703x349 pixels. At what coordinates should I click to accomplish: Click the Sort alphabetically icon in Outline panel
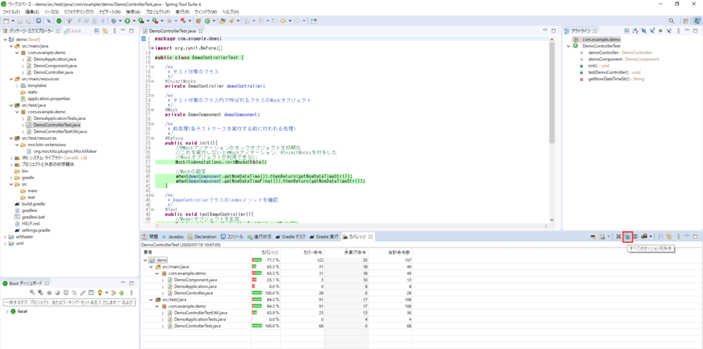pos(634,31)
